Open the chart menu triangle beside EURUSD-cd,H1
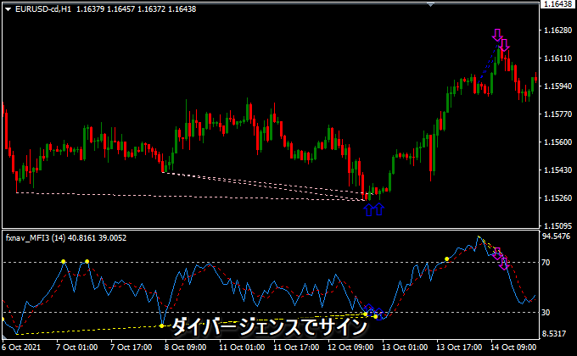Viewport: 577px width, 356px height. 8,9
